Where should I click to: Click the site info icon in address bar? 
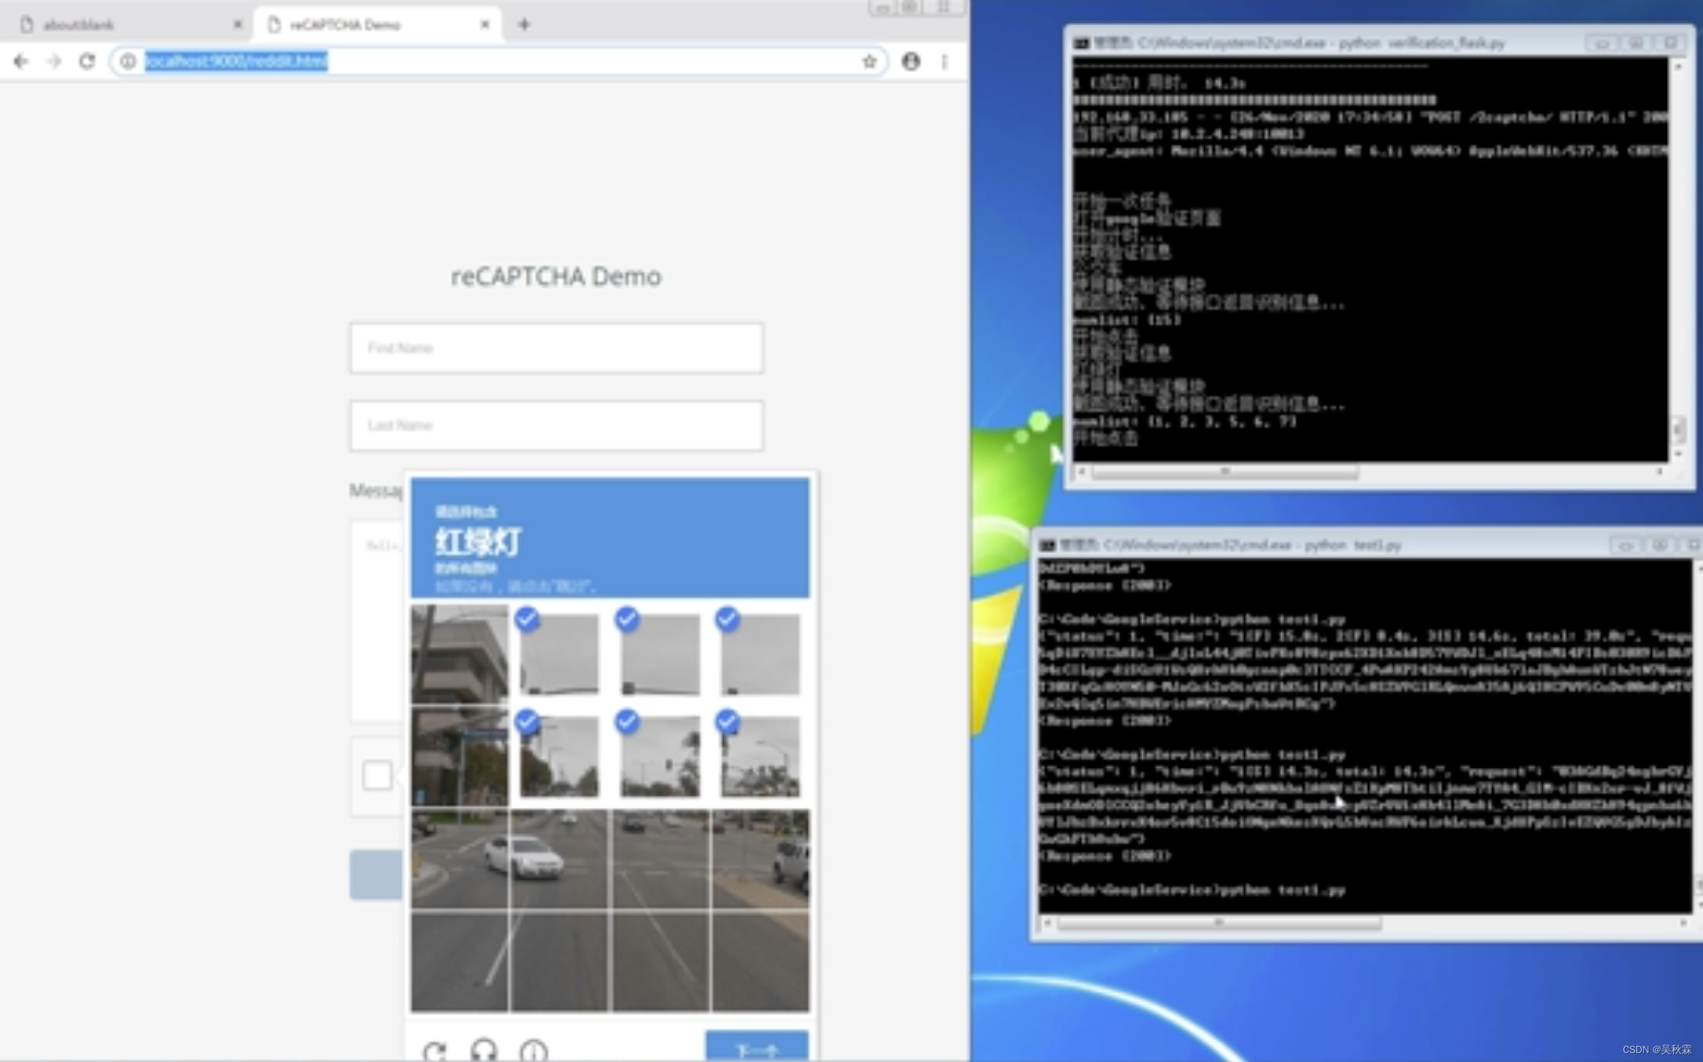click(x=128, y=62)
